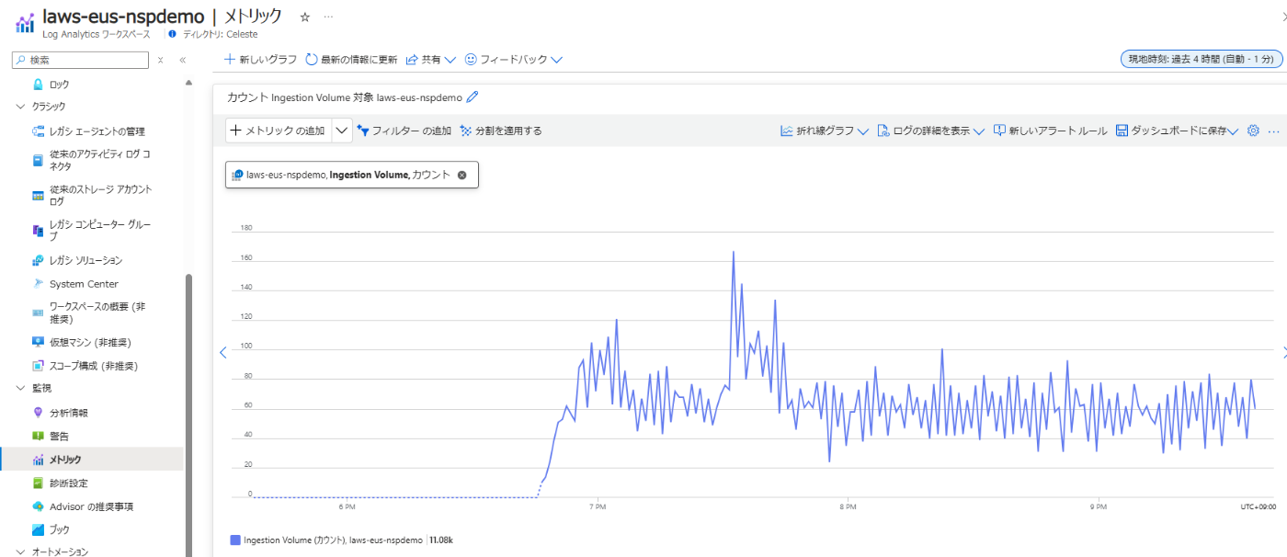
Task: Open スコープ構成 (非推奨) item
Action: pyautogui.click(x=92, y=366)
